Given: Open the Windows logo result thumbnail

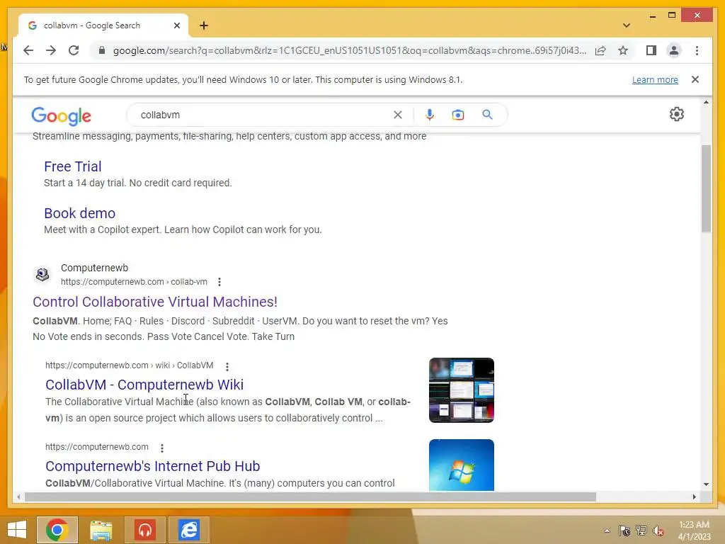Looking at the screenshot, I should click(x=462, y=465).
